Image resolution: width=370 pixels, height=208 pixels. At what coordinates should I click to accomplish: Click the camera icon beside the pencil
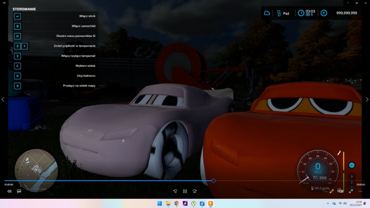click(x=341, y=191)
